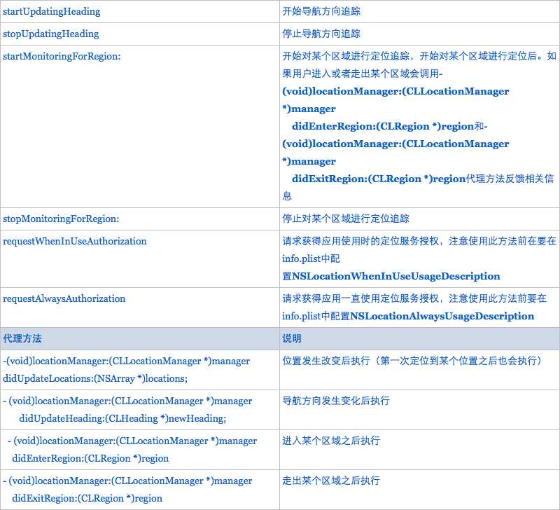Click the 请求获得应用使用时的定位服务授权 line
Image resolution: width=560 pixels, height=510 pixels.
(419, 241)
